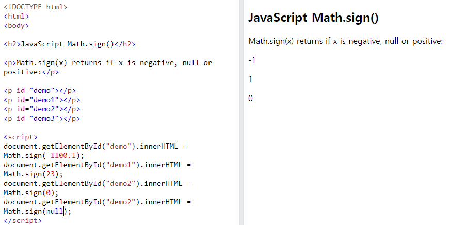This screenshot has width=450, height=225.
Task: Click the Math.sign(0); code line
Action: (x=31, y=192)
